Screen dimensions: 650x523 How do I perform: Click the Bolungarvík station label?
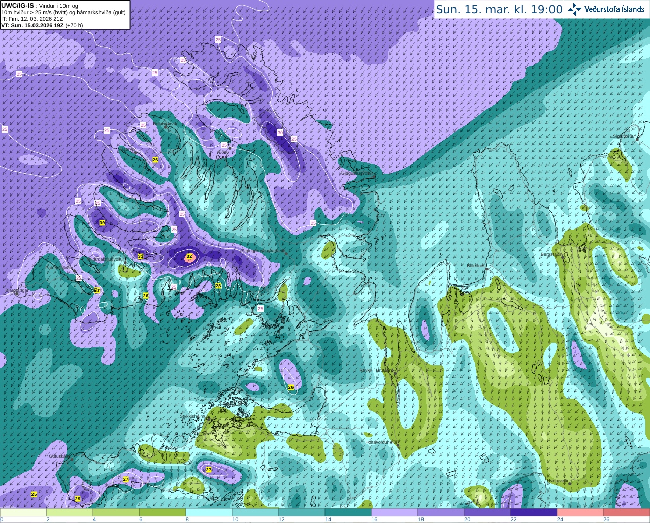pyautogui.click(x=165, y=123)
